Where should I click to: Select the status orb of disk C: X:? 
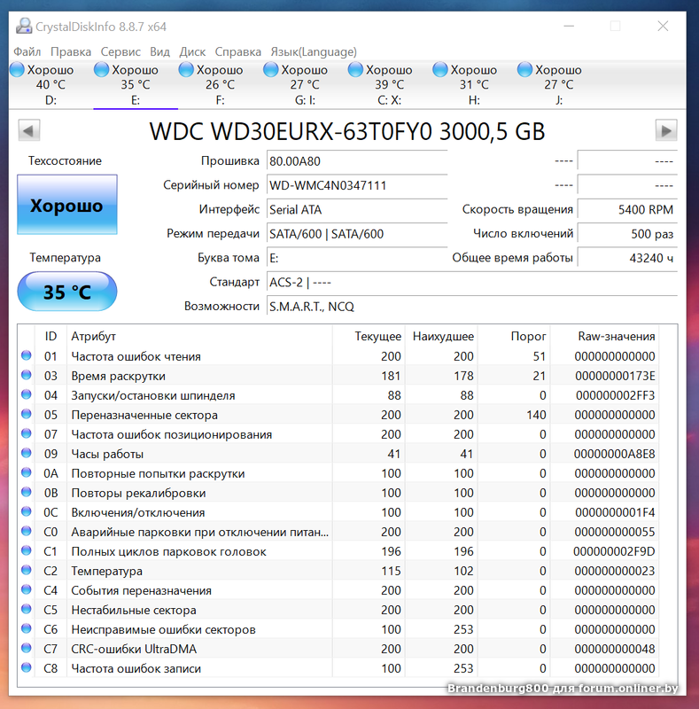click(355, 70)
